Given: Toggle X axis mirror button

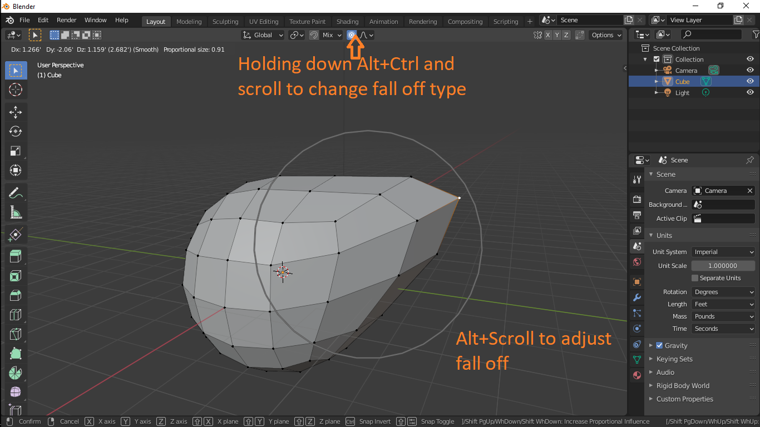Looking at the screenshot, I should coord(547,35).
